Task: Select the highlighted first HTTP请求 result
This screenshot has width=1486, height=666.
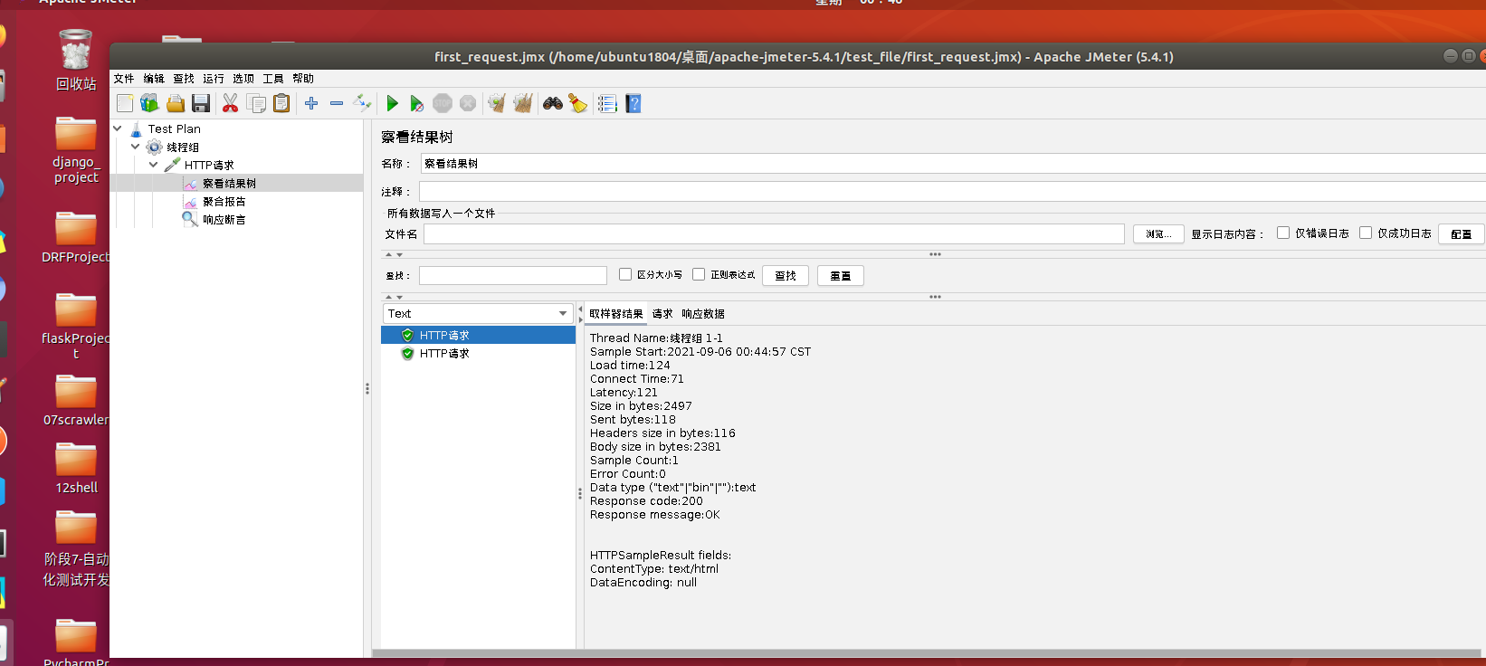Action: pos(478,335)
